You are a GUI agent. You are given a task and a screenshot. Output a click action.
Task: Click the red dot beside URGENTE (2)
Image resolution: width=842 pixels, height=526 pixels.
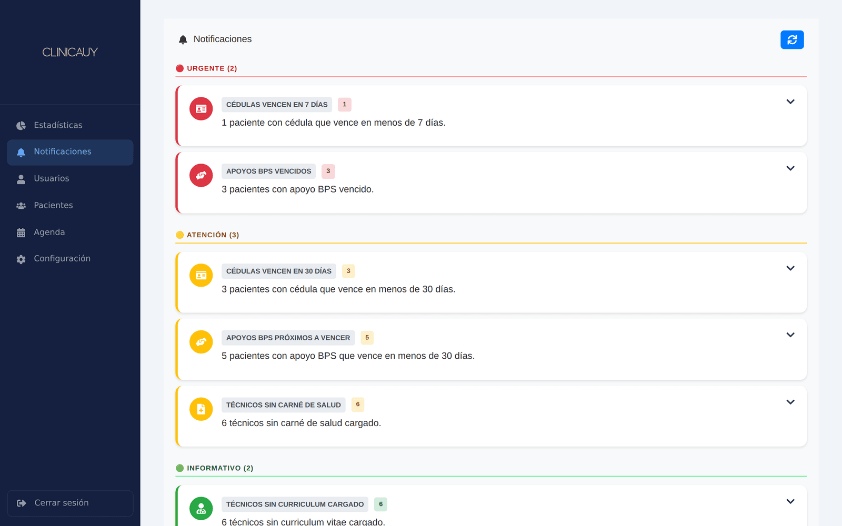point(180,68)
